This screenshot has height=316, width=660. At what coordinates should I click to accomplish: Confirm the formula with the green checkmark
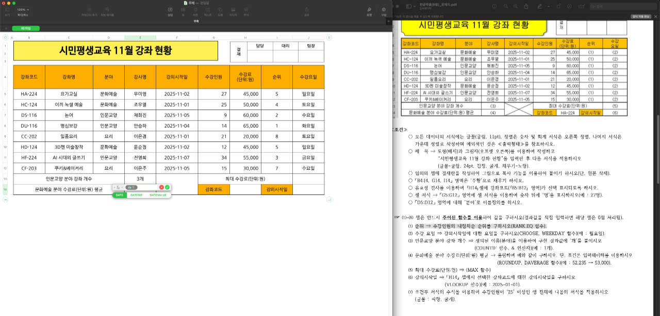(167, 187)
